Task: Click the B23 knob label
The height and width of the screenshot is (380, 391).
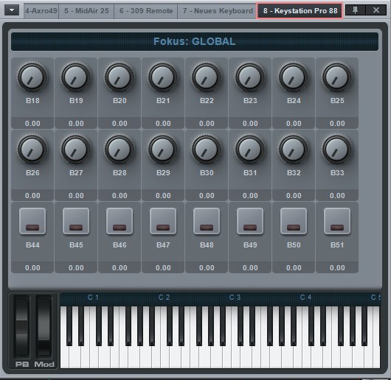Action: pos(250,101)
